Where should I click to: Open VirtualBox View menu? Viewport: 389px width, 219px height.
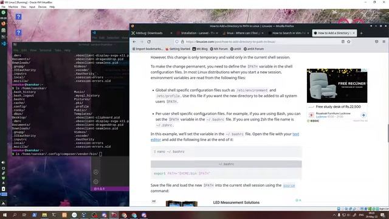click(24, 7)
